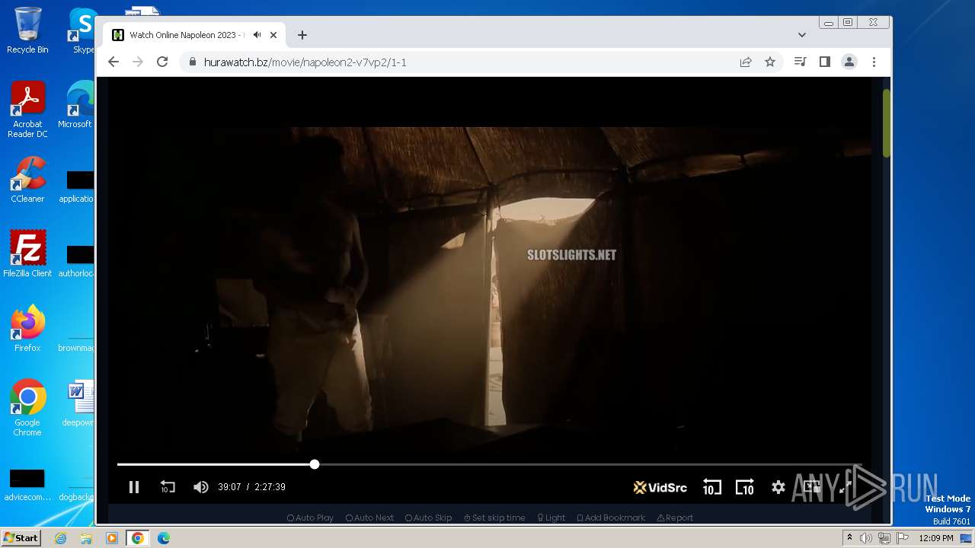Image resolution: width=975 pixels, height=548 pixels.
Task: Open CCleaner desktop shortcut
Action: click(x=27, y=179)
